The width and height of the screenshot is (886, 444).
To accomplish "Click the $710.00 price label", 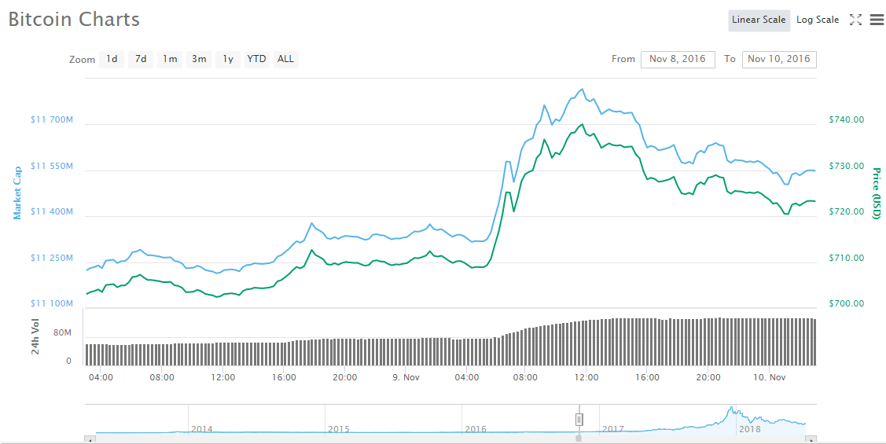I will click(x=847, y=259).
